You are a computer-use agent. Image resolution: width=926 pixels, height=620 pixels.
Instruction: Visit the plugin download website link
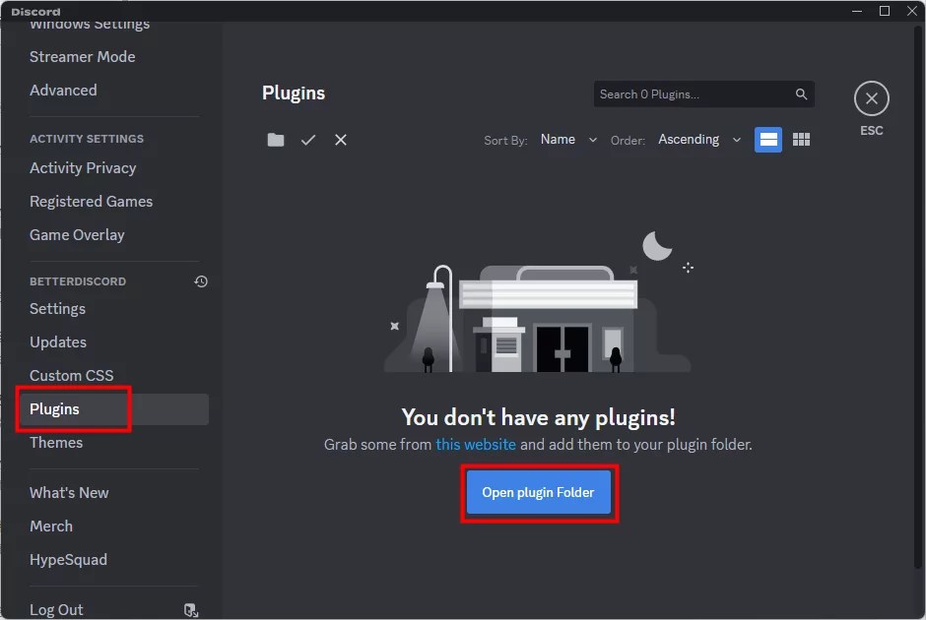(x=476, y=444)
